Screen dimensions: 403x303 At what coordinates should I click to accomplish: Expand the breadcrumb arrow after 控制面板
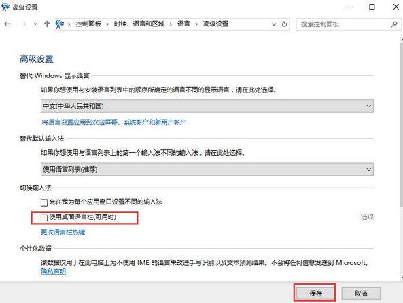click(107, 24)
